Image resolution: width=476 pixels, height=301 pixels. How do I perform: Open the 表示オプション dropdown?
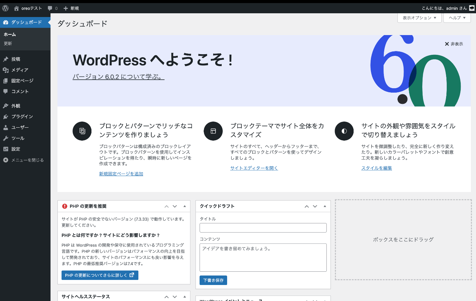point(420,18)
